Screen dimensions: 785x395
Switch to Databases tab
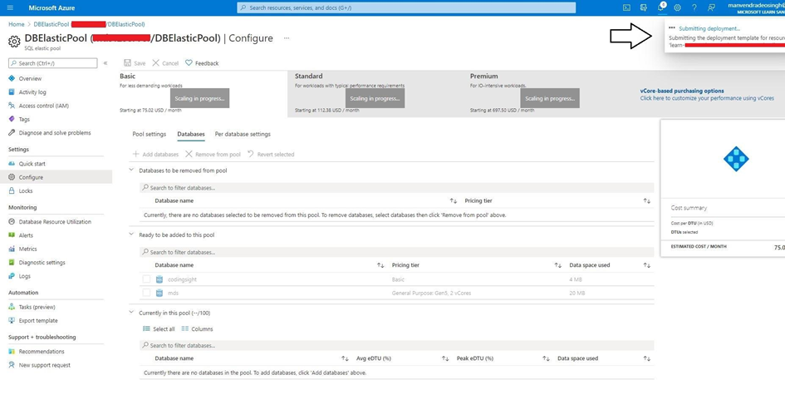tap(191, 135)
